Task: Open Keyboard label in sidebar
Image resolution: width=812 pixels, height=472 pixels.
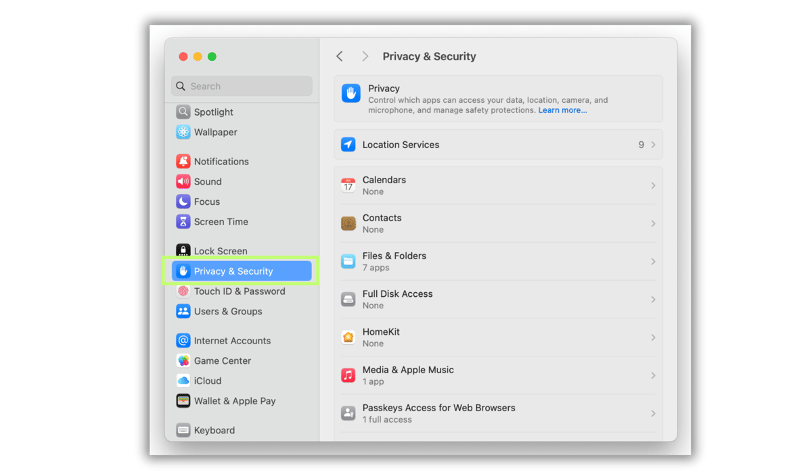Action: [x=215, y=430]
